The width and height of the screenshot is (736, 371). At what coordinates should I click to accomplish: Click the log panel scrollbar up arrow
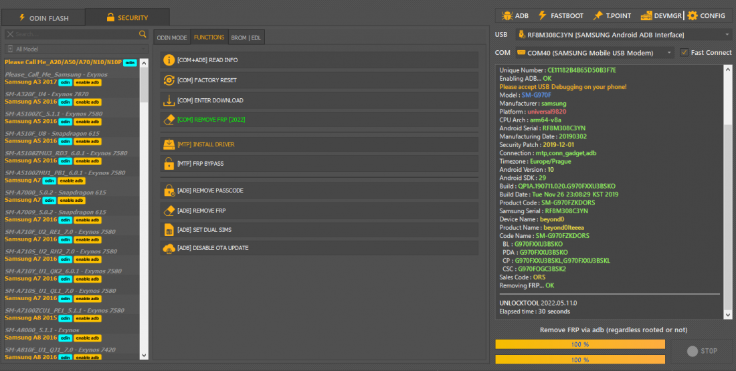(x=728, y=70)
